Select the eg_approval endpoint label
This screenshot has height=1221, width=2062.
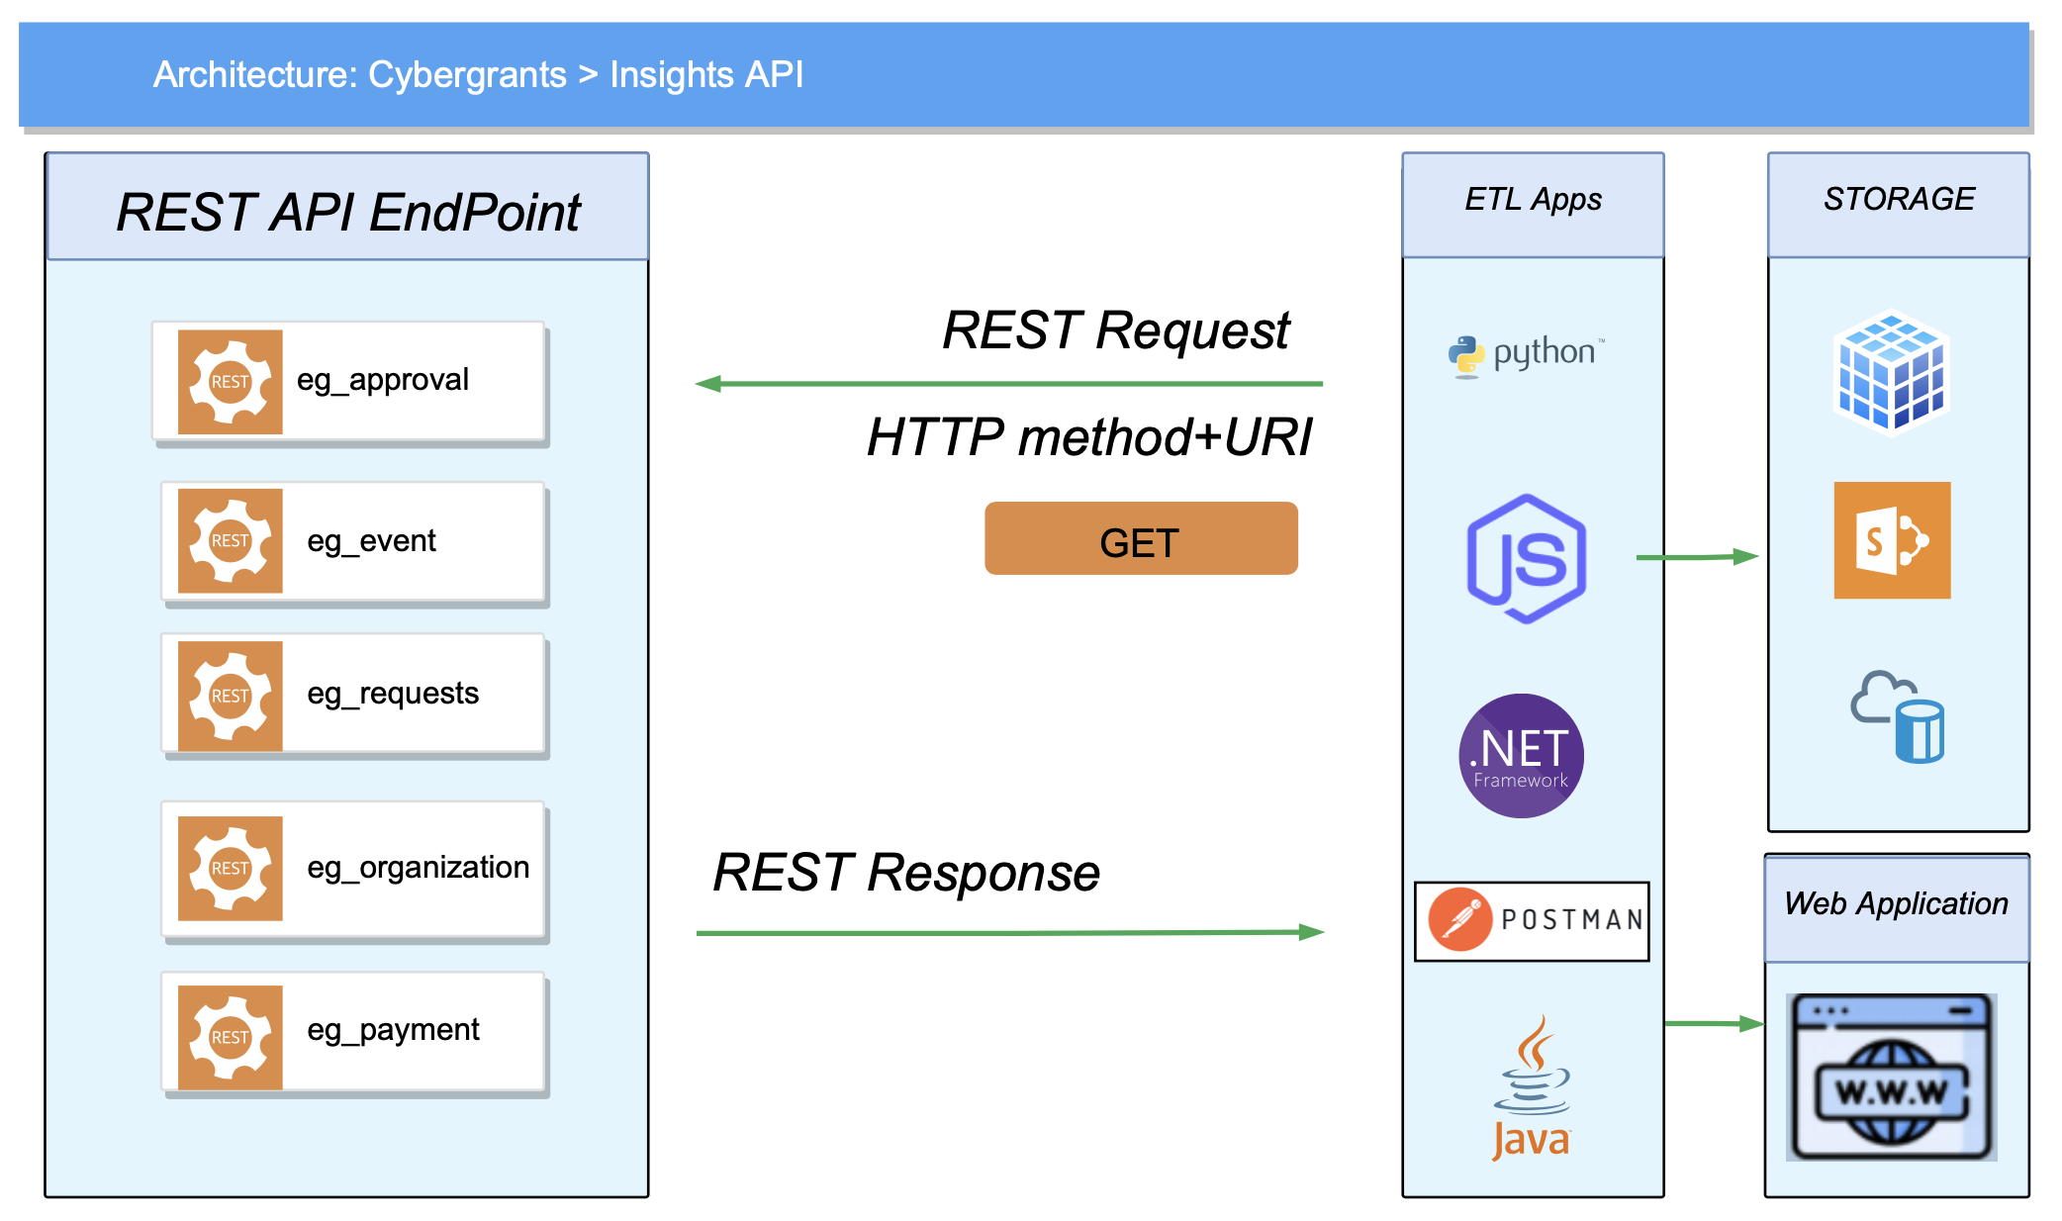(383, 381)
